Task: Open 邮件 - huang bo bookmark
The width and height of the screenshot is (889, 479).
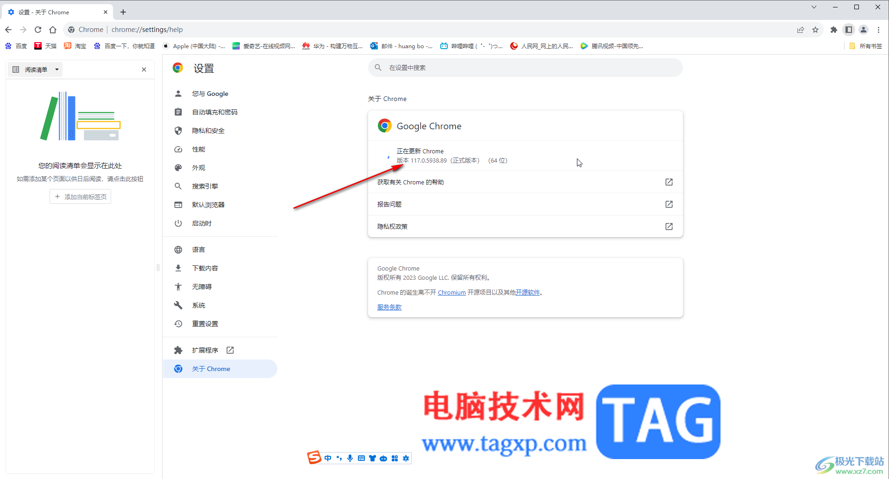Action: [x=401, y=46]
